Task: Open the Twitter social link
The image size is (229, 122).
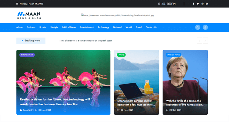Action: tap(198, 4)
